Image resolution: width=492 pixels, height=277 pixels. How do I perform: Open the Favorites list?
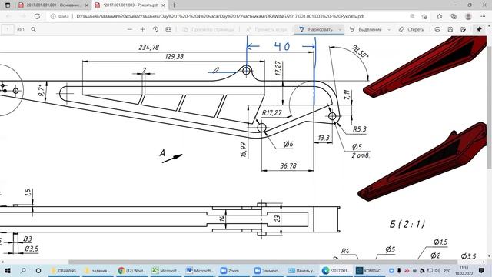tap(439, 16)
